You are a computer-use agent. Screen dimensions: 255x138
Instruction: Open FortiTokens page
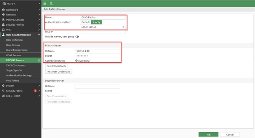coord(13,81)
